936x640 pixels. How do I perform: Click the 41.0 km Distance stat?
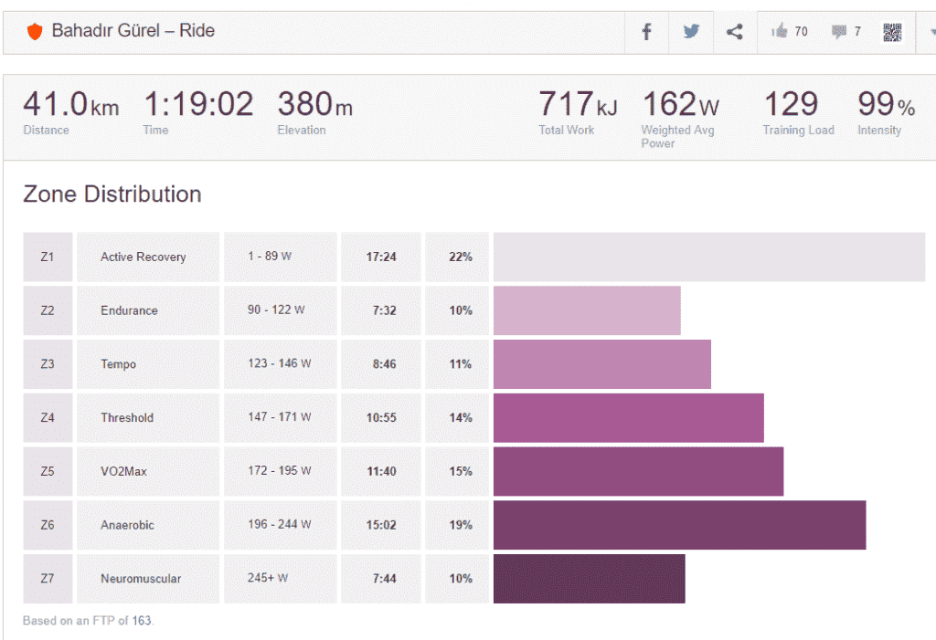pos(70,105)
